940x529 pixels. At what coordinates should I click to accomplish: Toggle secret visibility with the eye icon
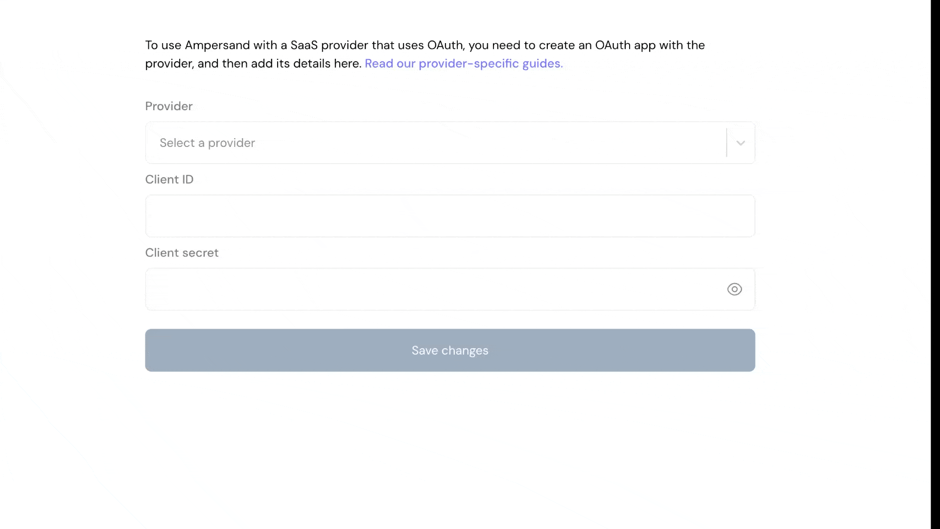734,289
